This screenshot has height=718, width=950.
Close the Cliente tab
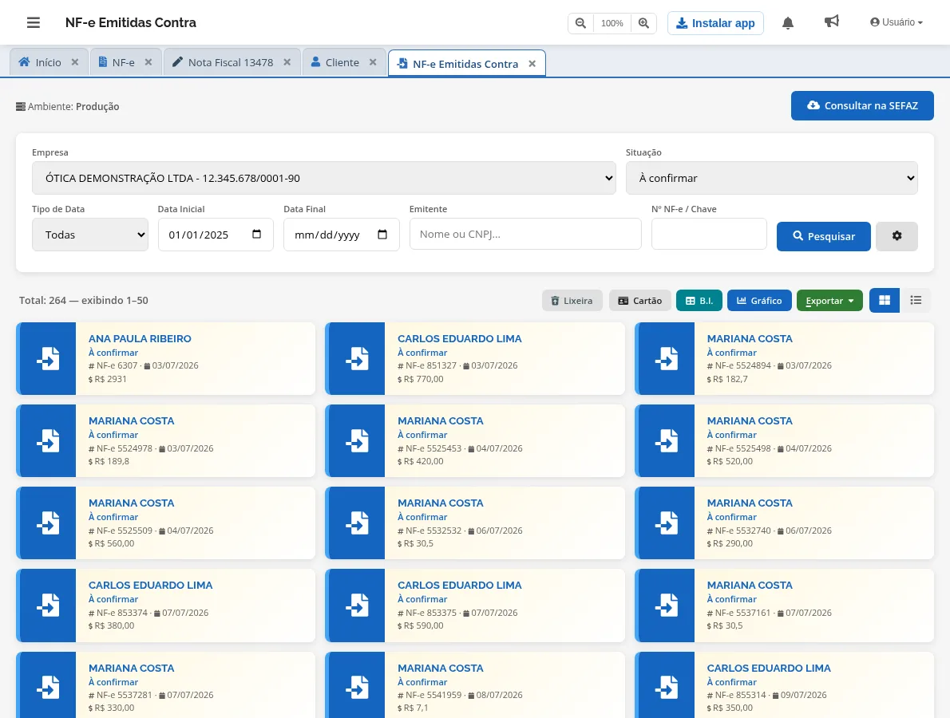[x=374, y=62]
